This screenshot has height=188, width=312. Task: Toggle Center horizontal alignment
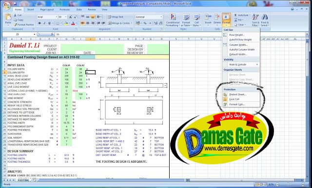(88, 23)
